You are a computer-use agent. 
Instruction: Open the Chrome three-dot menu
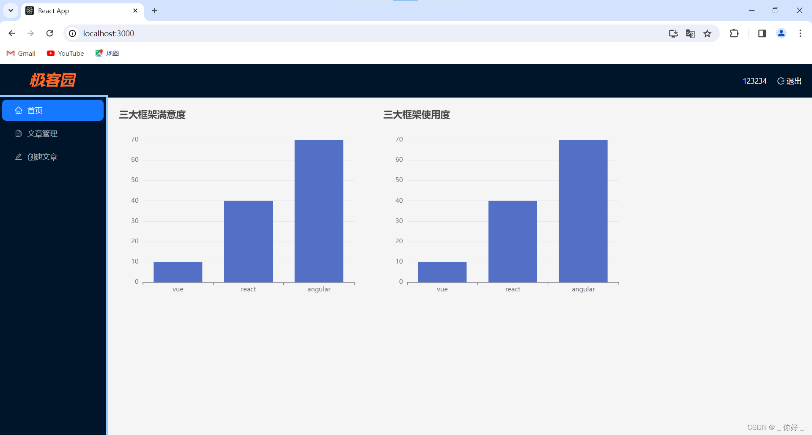[800, 33]
